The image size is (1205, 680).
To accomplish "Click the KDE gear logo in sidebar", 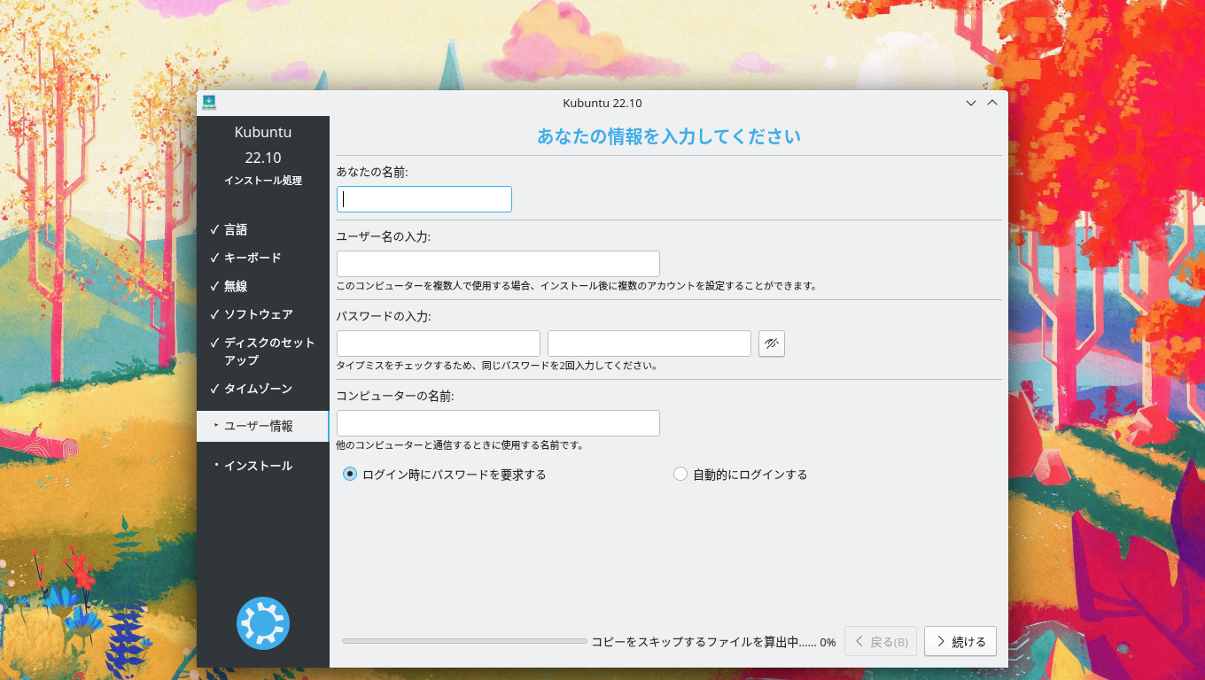I will [263, 623].
